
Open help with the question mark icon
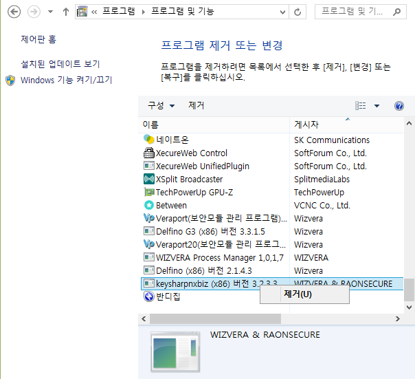coord(399,106)
